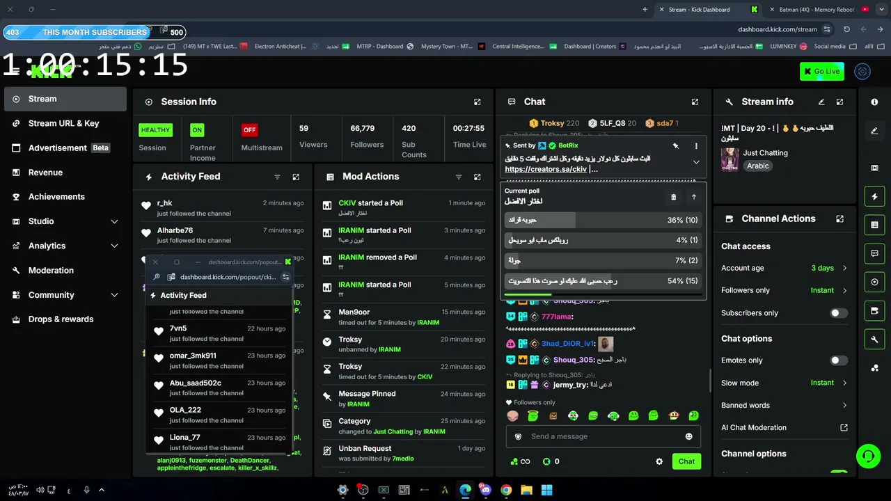891x501 pixels.
Task: Toggle Mod Actions widget in right sidebar
Action: (875, 225)
